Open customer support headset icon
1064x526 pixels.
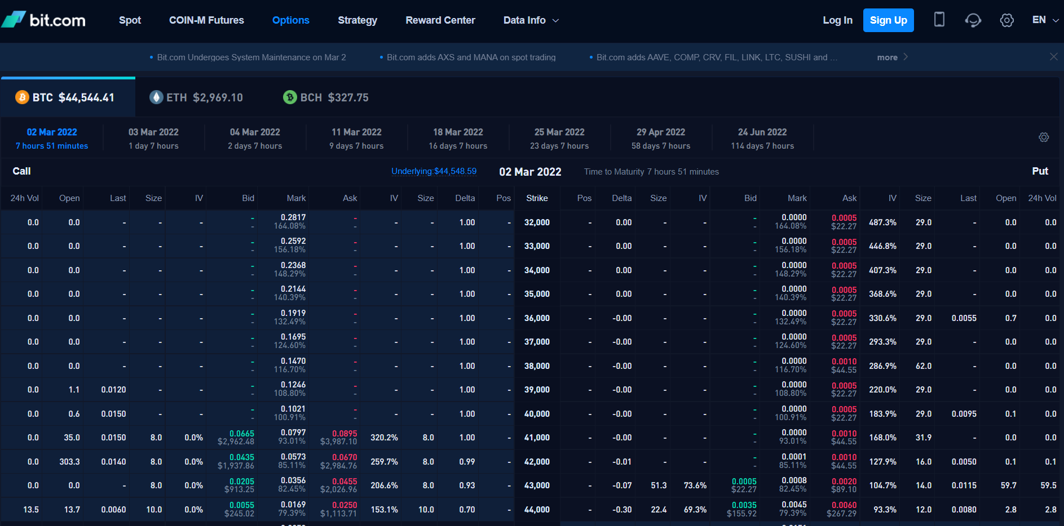click(973, 20)
